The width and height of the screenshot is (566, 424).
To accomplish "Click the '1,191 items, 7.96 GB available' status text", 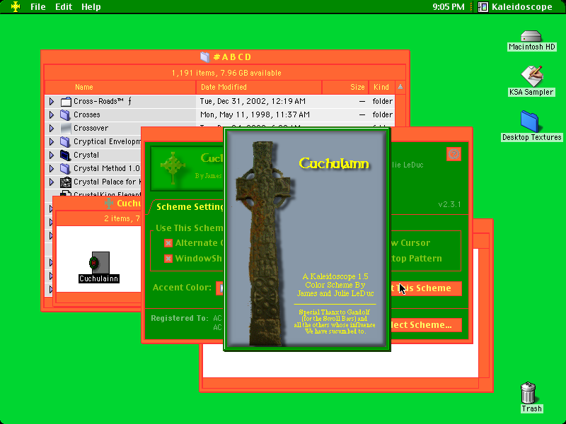I will (226, 73).
